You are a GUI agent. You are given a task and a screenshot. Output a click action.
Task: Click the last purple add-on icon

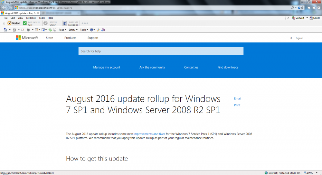tap(103, 30)
